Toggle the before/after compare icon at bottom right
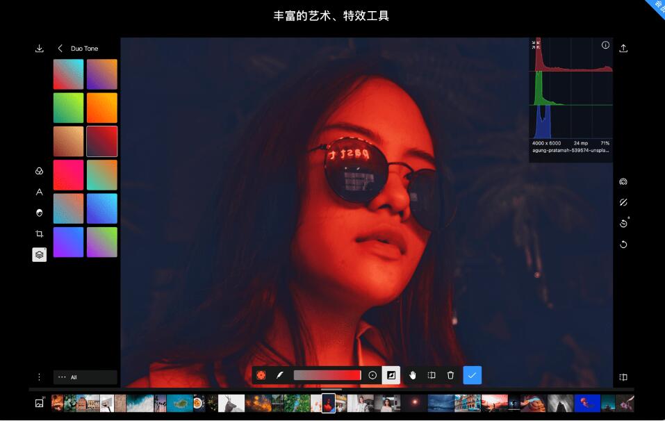 click(x=623, y=377)
